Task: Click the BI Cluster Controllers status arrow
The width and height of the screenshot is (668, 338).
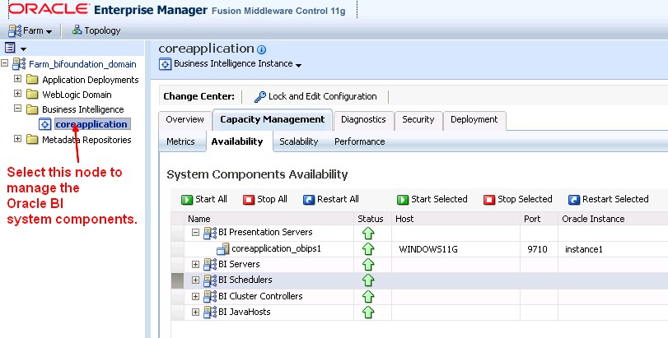Action: tap(368, 296)
